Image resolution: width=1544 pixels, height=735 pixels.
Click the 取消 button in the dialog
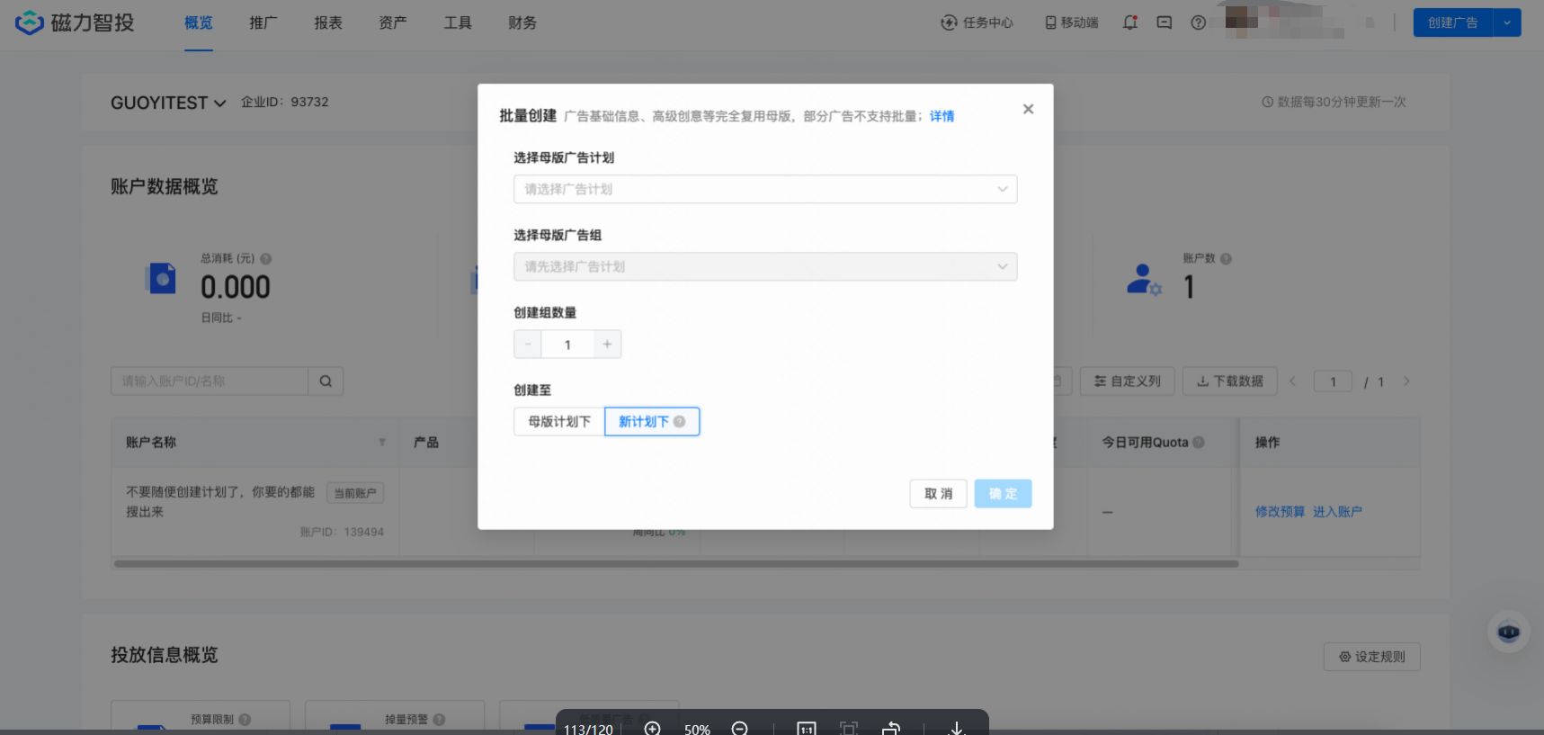point(938,494)
